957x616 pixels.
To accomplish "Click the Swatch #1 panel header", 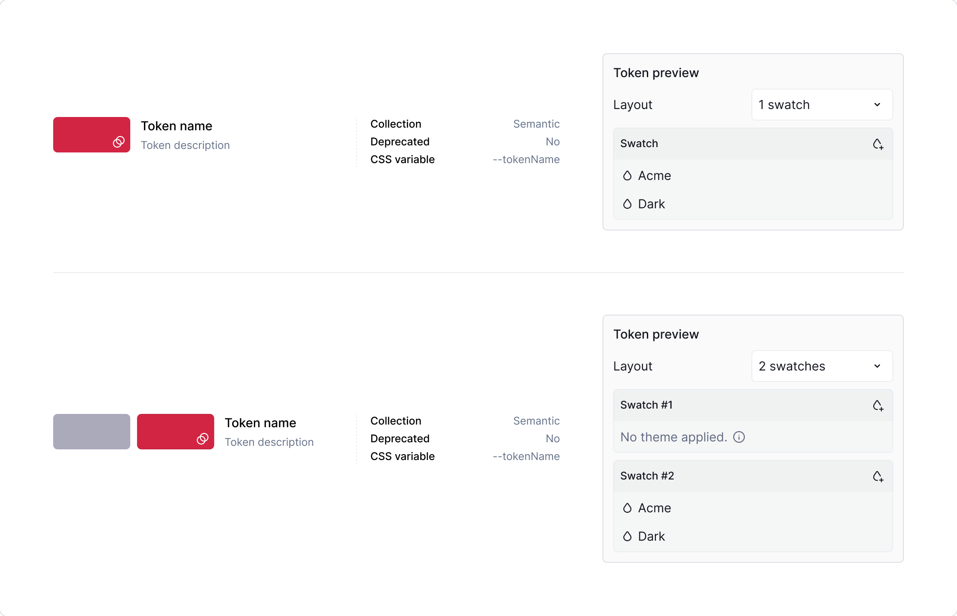I will click(646, 405).
